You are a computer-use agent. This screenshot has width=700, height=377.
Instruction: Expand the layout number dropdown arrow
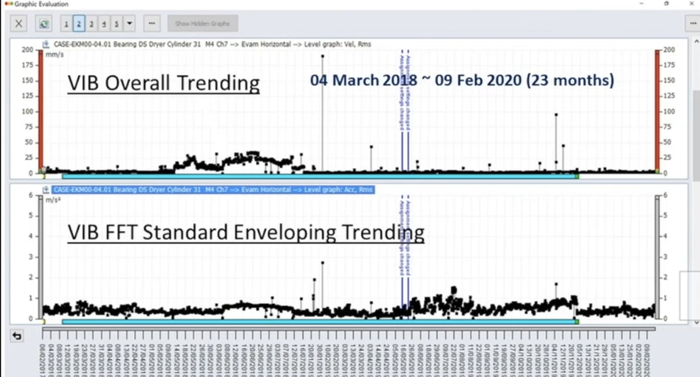point(129,24)
